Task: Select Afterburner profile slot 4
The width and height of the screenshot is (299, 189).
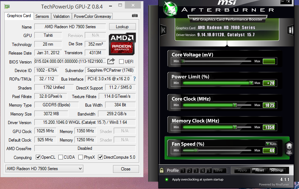Action: click(202, 170)
